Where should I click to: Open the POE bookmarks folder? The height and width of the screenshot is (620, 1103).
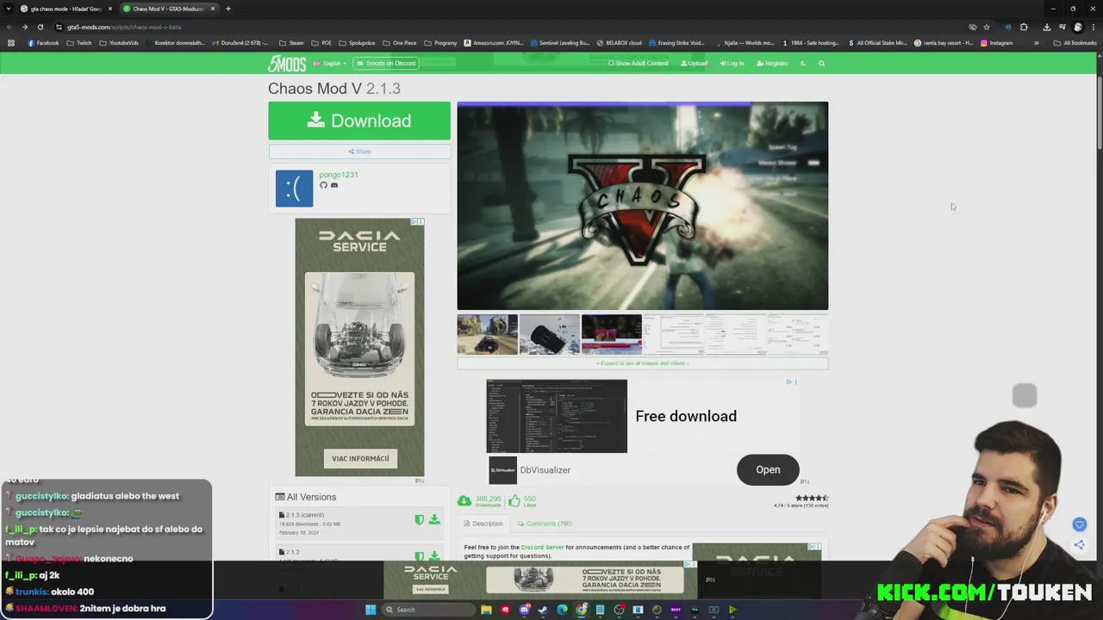[x=321, y=43]
